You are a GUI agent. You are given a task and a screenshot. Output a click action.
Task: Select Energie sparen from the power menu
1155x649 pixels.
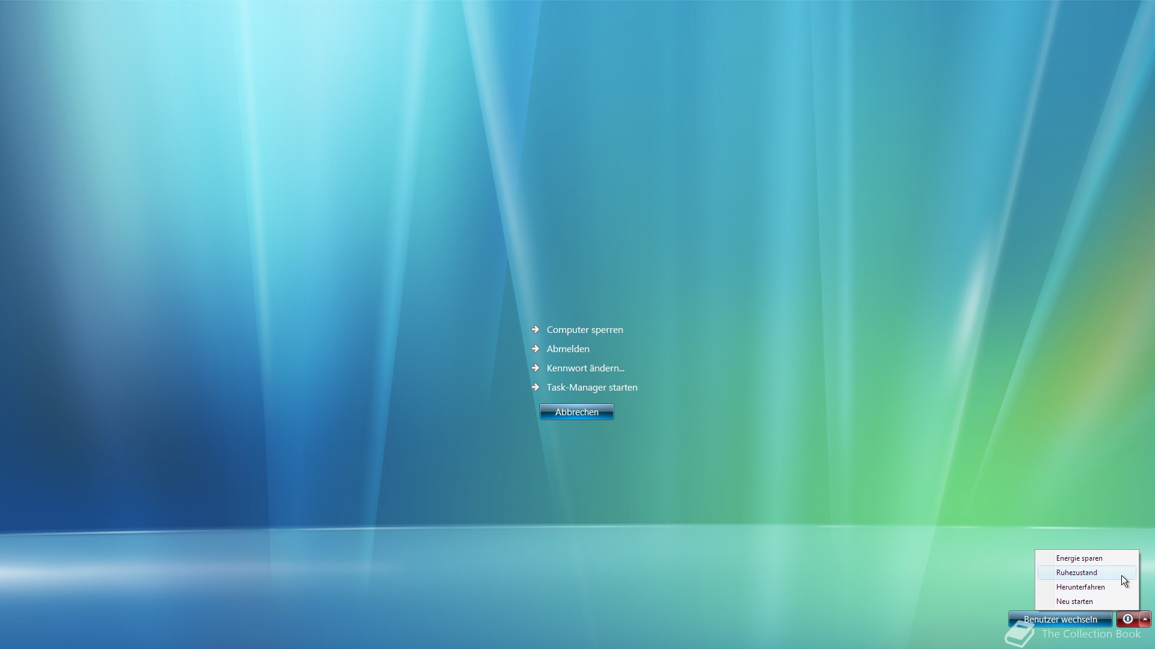click(1087, 558)
